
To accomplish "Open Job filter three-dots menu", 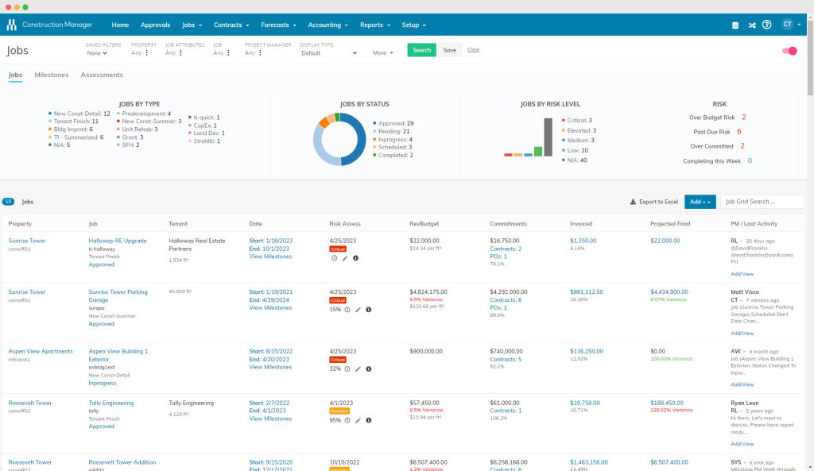I will (228, 53).
